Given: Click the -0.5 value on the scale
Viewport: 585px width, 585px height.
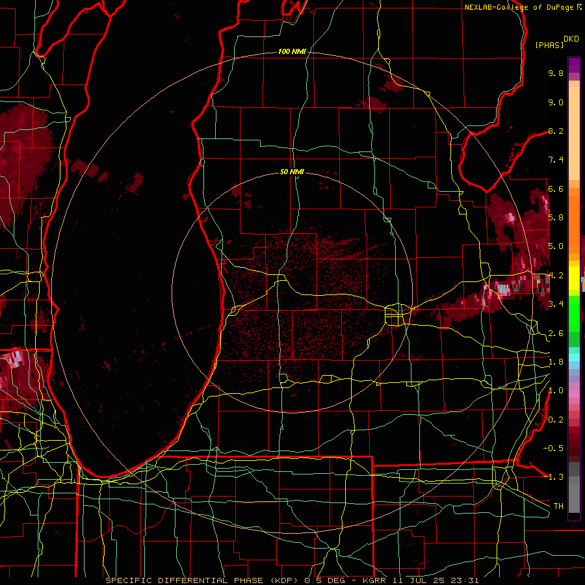Looking at the screenshot, I should pos(554,448).
